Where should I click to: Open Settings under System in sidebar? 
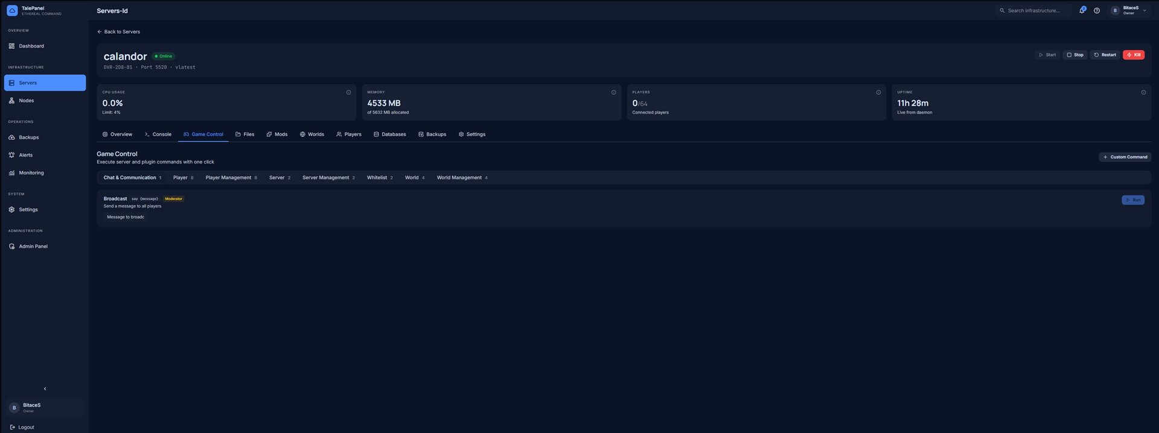click(x=45, y=210)
